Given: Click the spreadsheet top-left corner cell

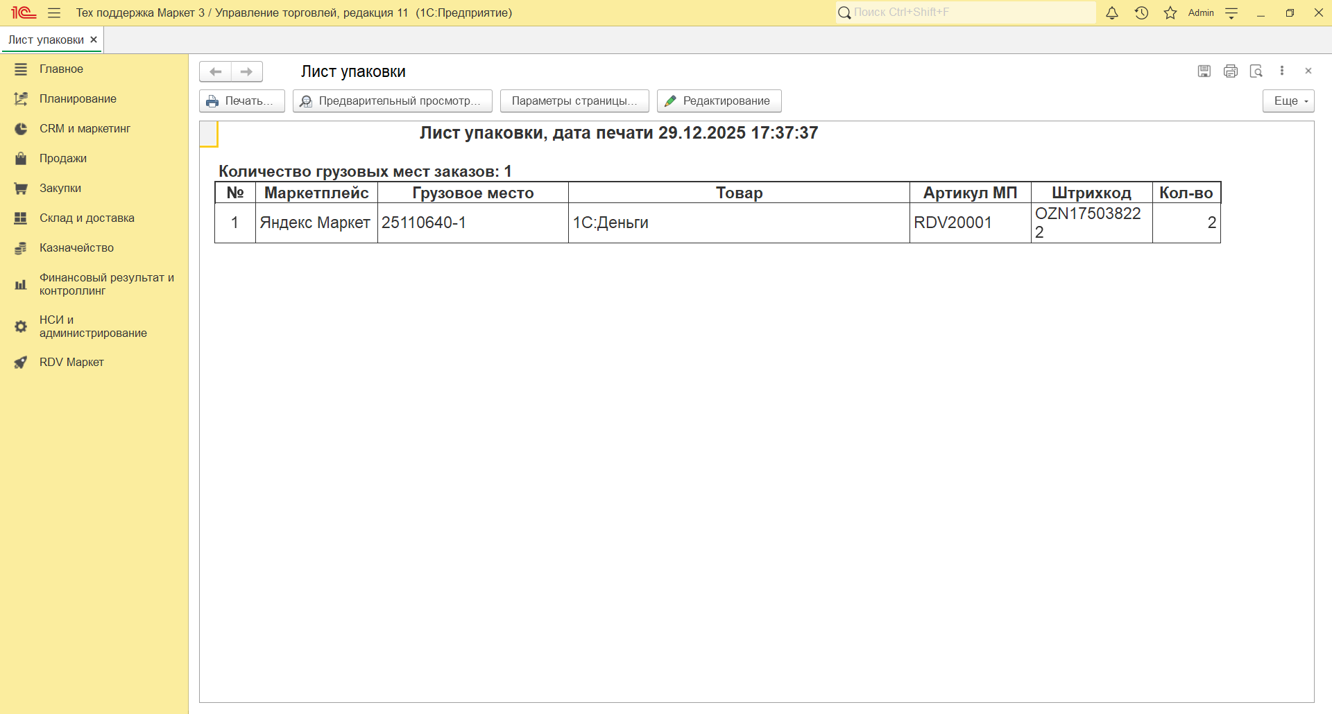Looking at the screenshot, I should (x=208, y=134).
